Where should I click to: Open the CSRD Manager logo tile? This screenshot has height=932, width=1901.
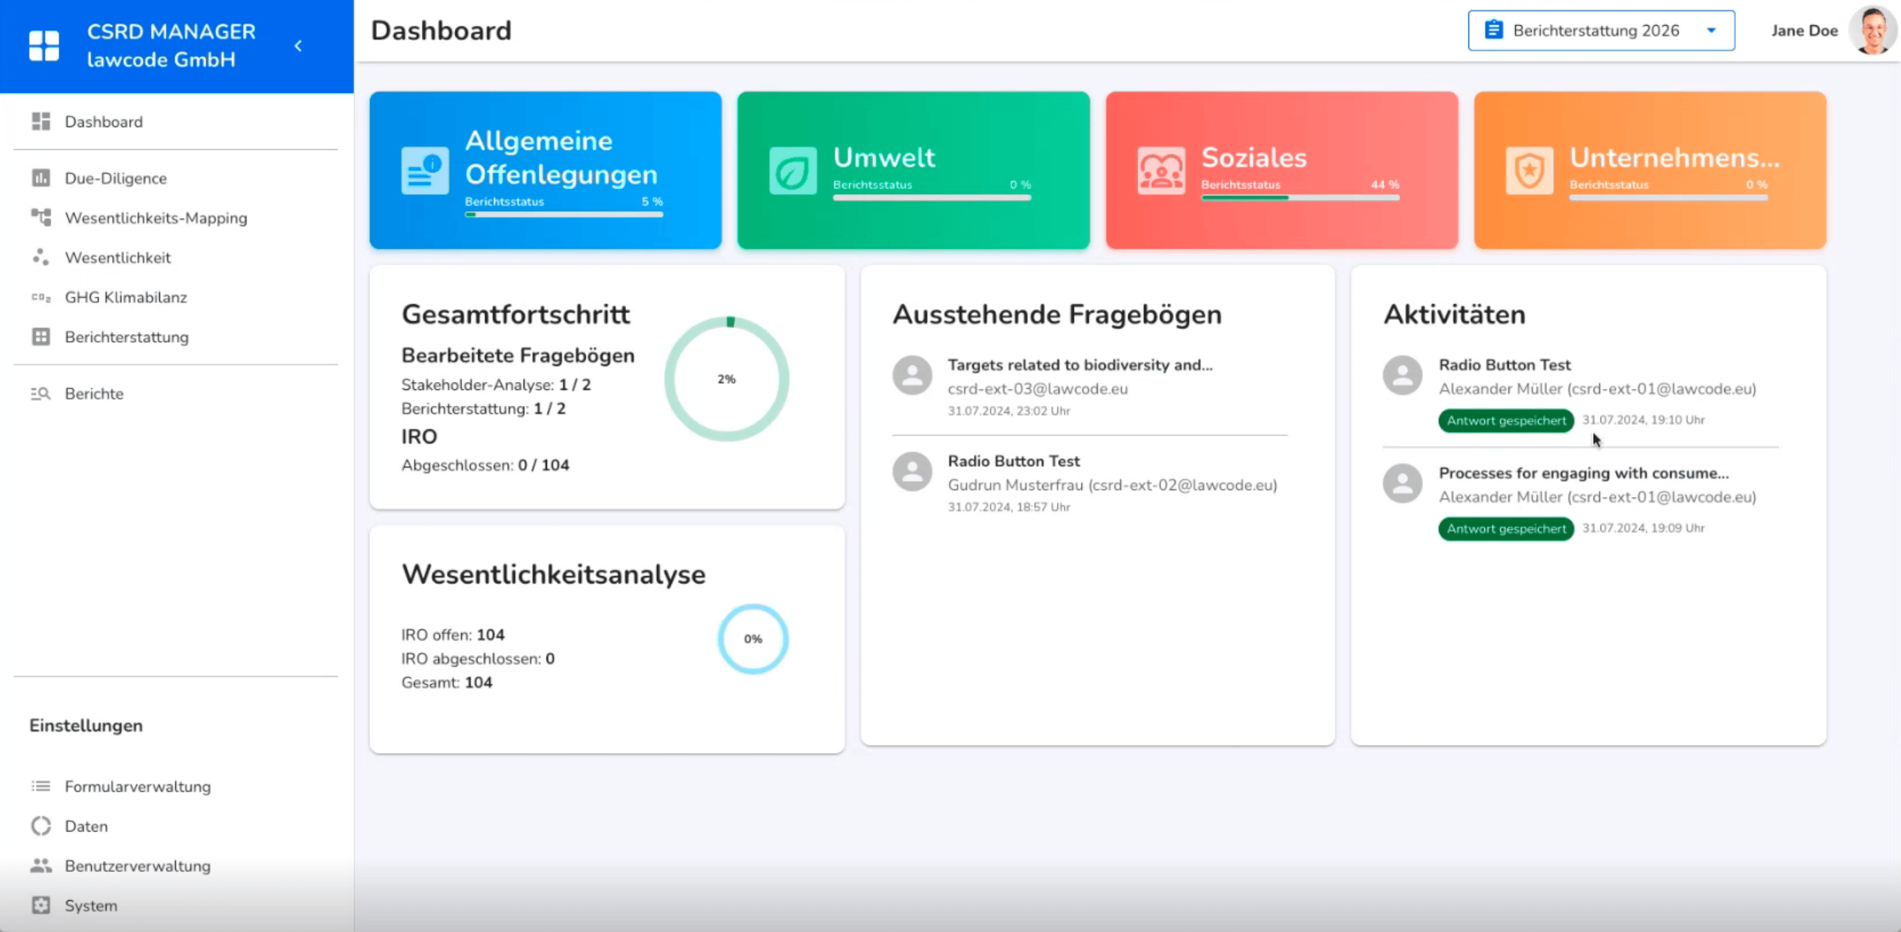pyautogui.click(x=44, y=46)
